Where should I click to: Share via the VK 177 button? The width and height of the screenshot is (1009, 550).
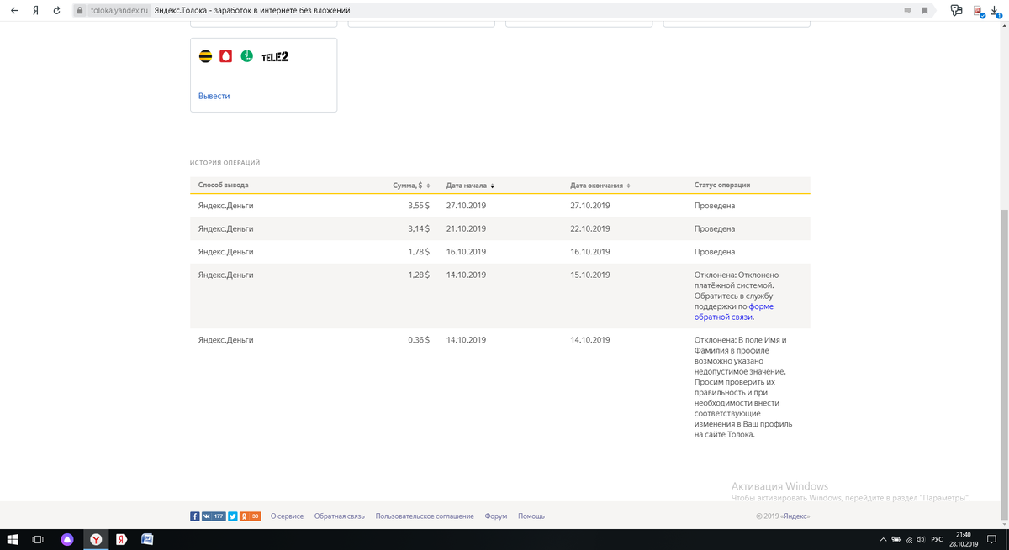coord(213,516)
